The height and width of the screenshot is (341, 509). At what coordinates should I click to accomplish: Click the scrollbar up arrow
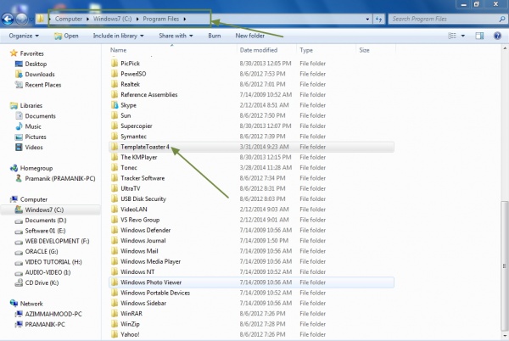tap(505, 48)
